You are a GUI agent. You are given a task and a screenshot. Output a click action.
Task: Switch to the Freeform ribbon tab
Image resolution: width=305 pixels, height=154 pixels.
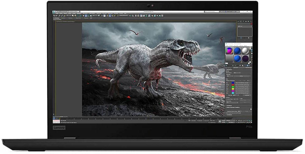coord(63,18)
